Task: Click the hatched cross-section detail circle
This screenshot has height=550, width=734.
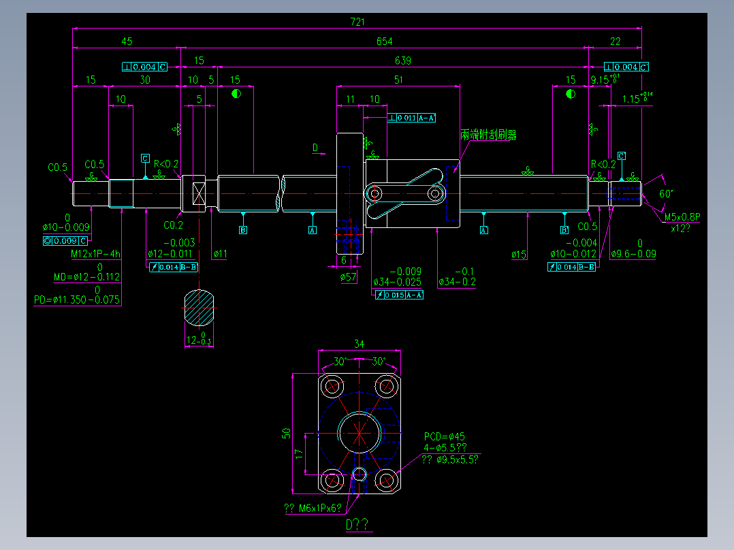Action: pos(200,308)
